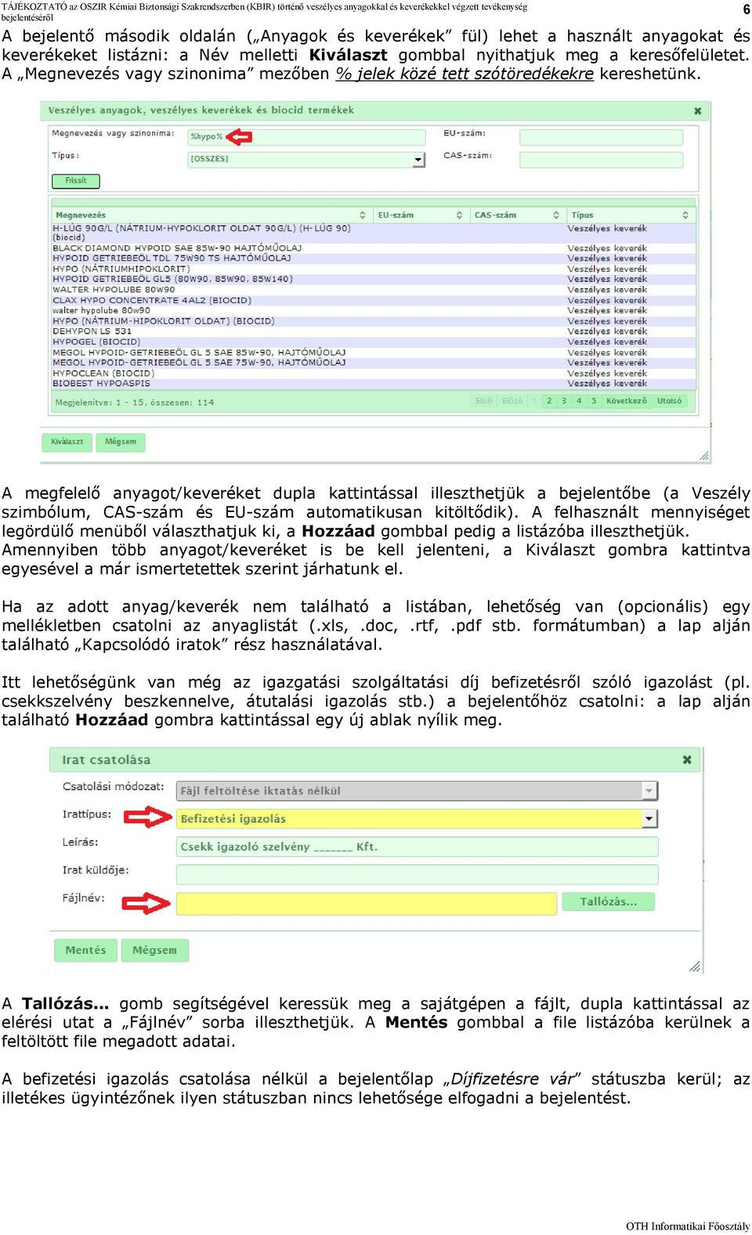Select row HYPOGEL (BIOCID)
Image resolution: width=752 pixels, height=1235 pixels.
(x=374, y=342)
